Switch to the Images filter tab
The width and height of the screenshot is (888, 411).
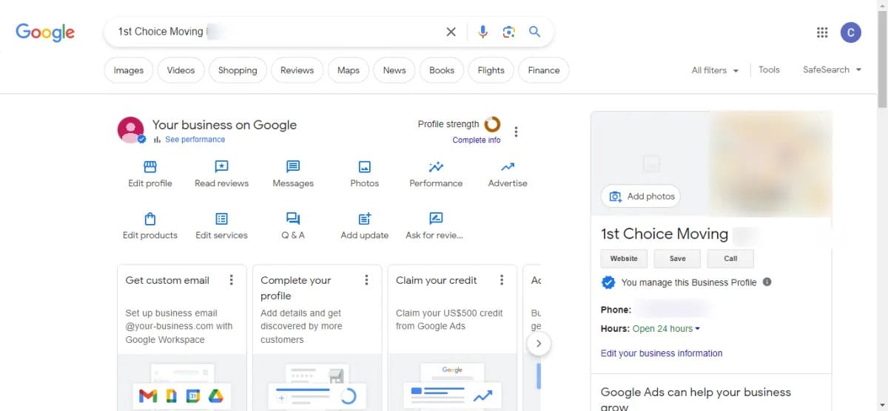pos(129,70)
